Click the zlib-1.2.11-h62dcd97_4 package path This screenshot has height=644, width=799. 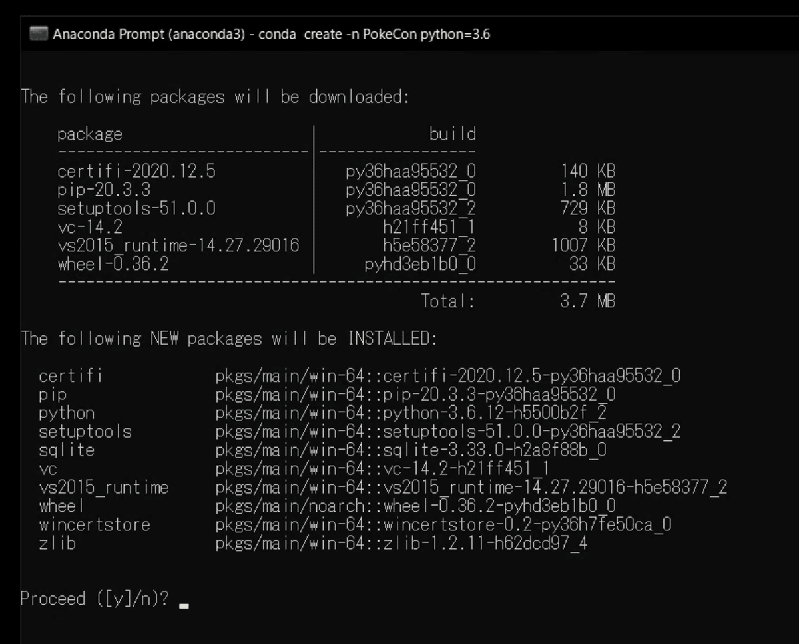coord(401,544)
